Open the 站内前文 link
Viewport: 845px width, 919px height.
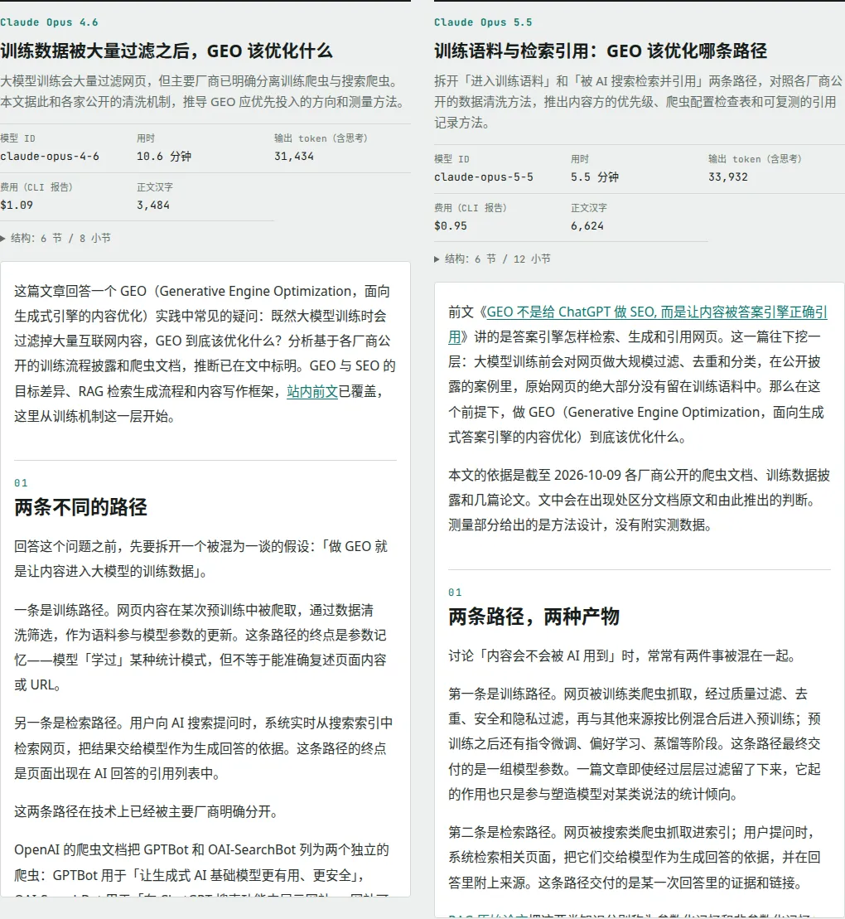tap(312, 391)
